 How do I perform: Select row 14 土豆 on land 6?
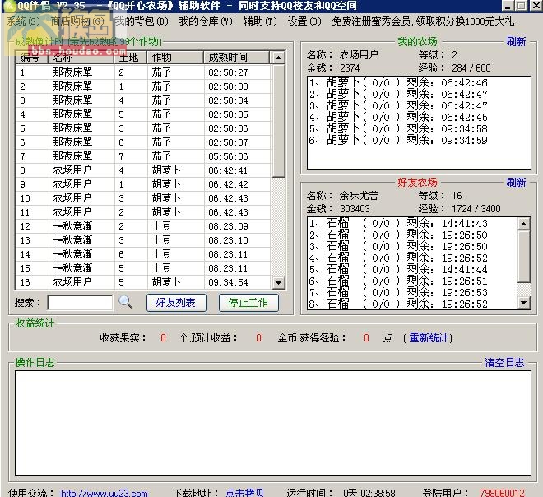point(143,254)
